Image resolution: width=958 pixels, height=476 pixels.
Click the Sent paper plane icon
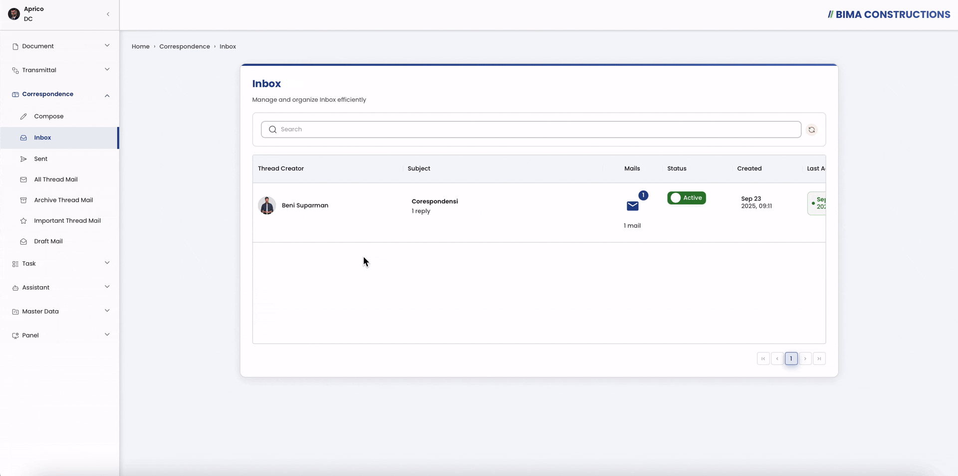(x=23, y=159)
